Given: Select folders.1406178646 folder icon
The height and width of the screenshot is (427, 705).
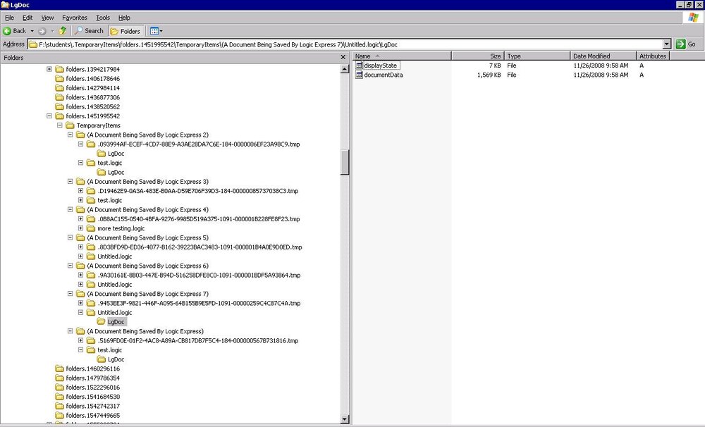Looking at the screenshot, I should point(59,79).
